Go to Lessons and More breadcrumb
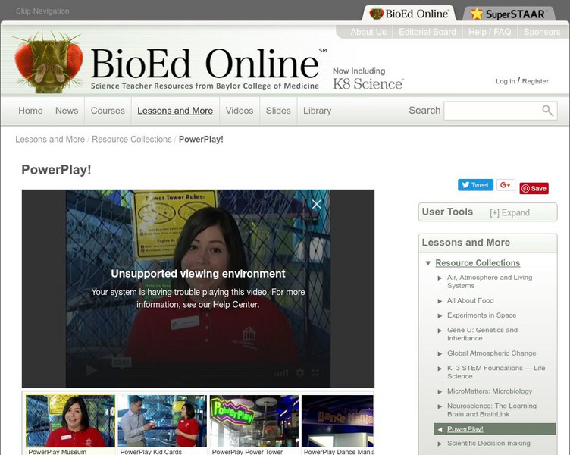 (50, 140)
